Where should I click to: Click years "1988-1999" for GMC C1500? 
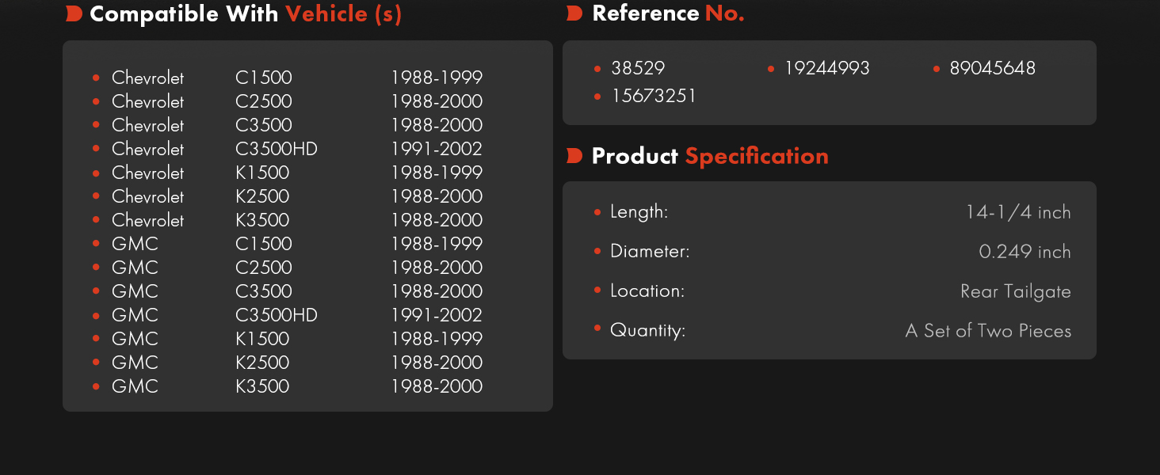[437, 244]
